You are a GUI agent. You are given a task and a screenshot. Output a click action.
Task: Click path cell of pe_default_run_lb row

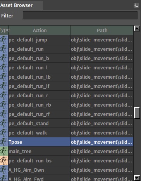coord(102,77)
